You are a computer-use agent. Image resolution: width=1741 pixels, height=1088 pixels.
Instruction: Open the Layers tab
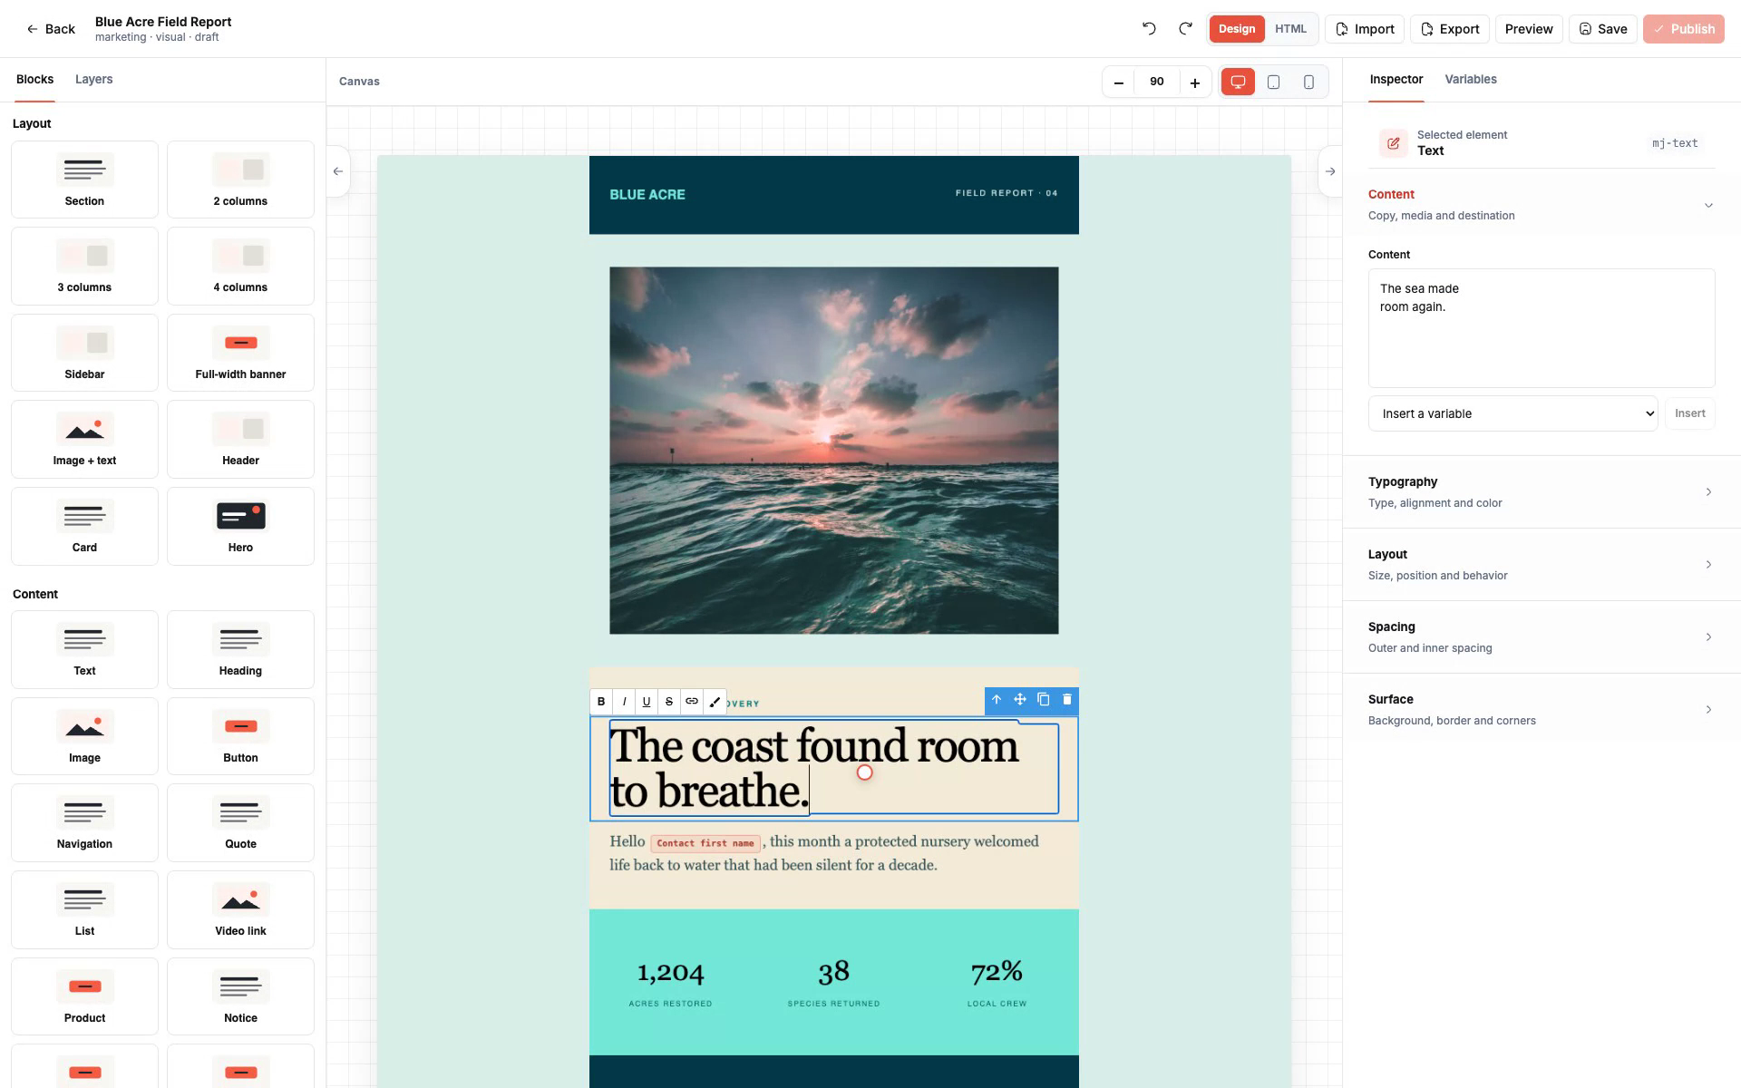click(x=94, y=80)
